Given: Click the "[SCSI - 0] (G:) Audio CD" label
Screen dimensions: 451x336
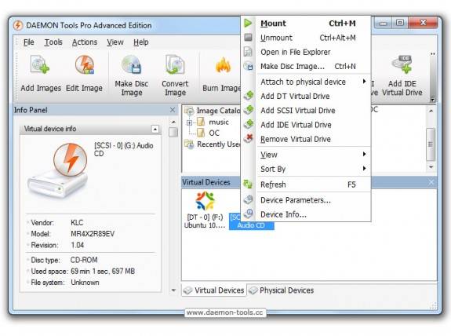Looking at the screenshot, I should pyautogui.click(x=124, y=149).
